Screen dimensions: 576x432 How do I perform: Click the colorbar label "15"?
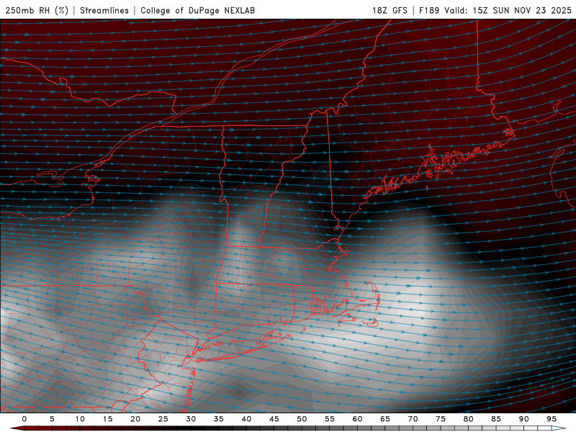click(107, 419)
